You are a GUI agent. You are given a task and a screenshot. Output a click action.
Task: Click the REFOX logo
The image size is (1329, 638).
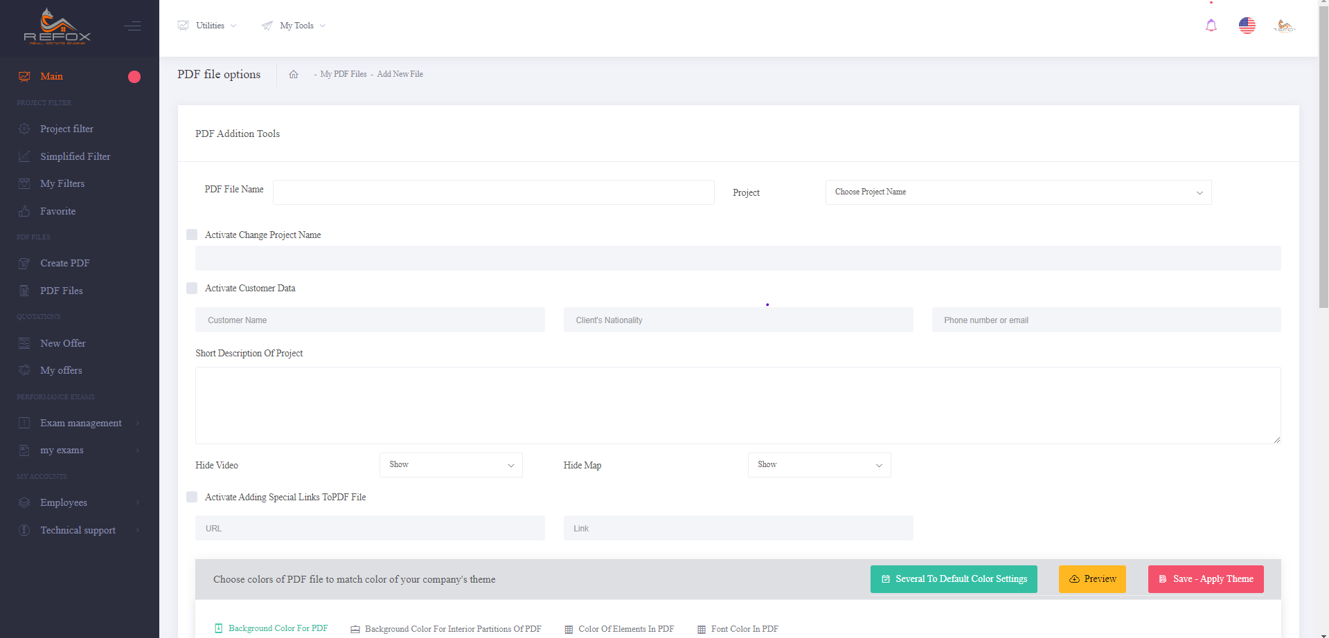57,28
